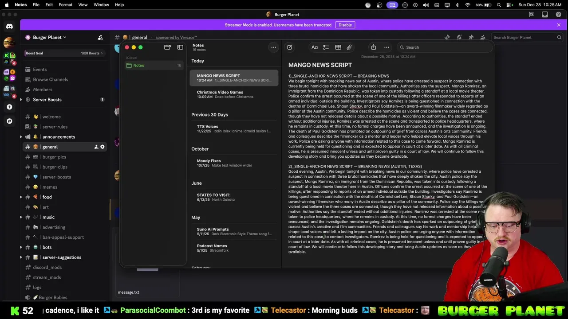Open the Edit menu
Image resolution: width=568 pixels, height=319 pixels.
49,5
